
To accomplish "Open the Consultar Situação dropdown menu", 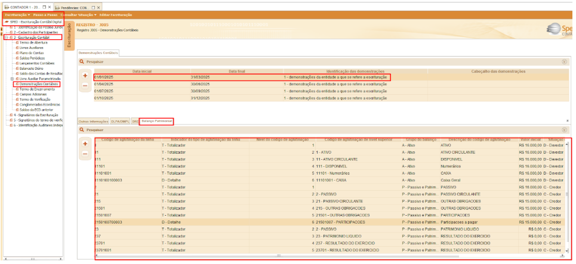I will click(79, 15).
